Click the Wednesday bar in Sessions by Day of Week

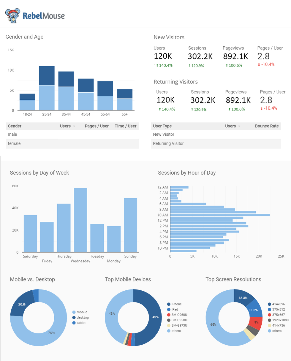point(80,220)
